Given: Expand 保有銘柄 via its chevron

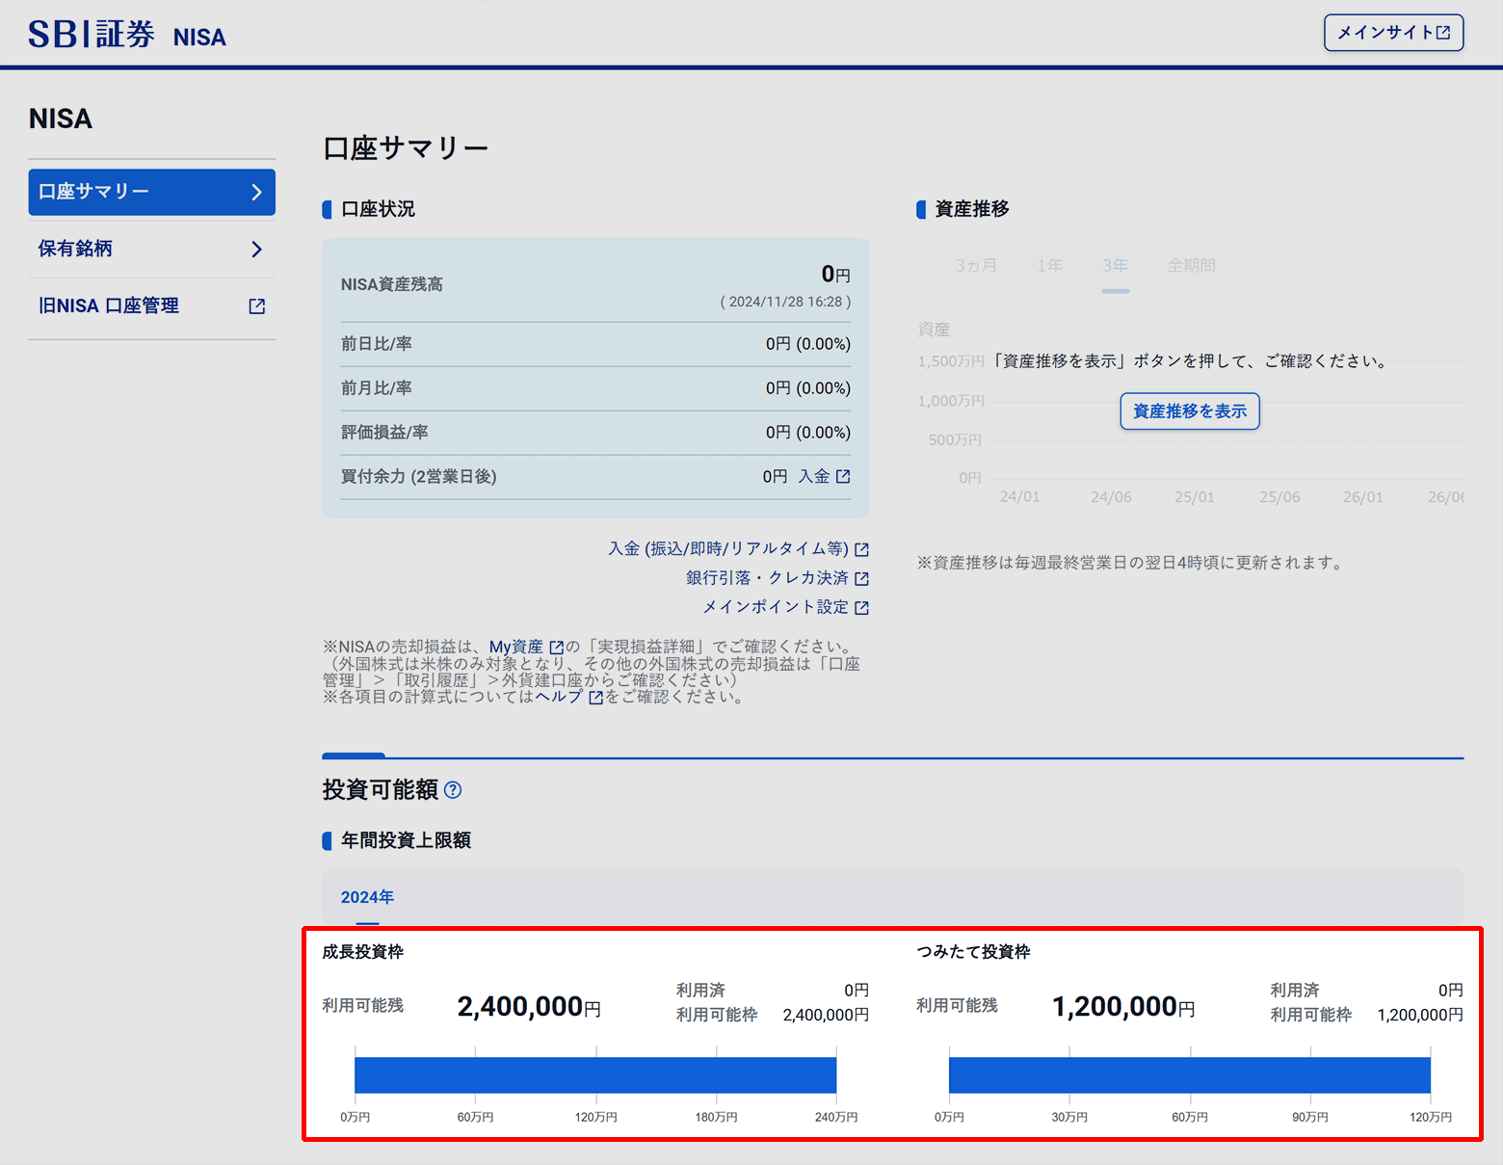Looking at the screenshot, I should coord(256,249).
